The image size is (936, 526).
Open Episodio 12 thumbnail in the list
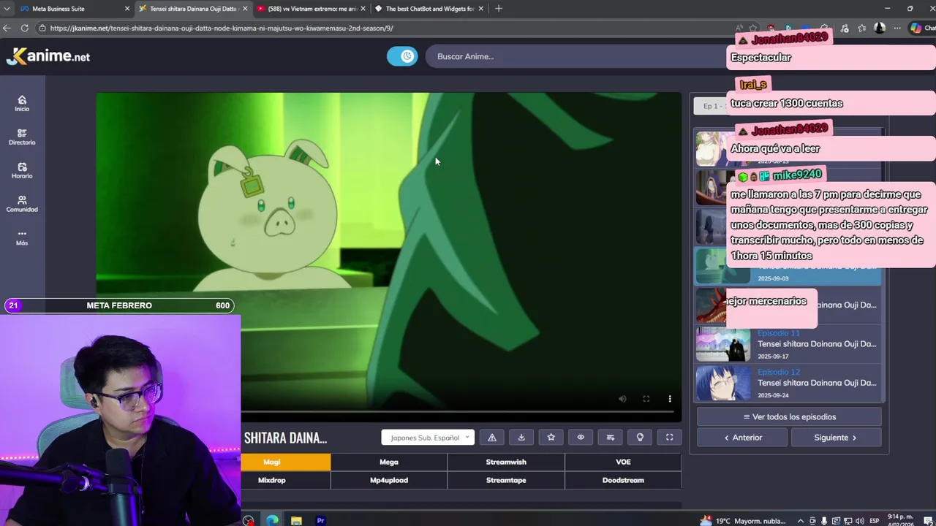723,384
